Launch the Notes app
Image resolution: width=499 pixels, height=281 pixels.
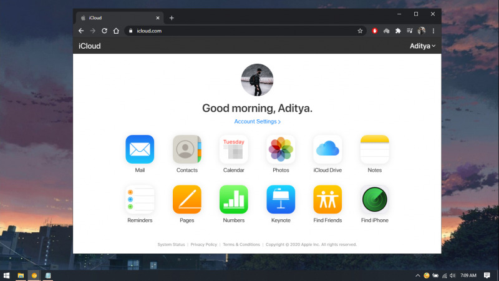pyautogui.click(x=374, y=149)
